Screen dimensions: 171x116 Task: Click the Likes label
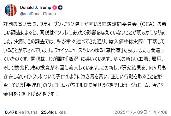click(60, 112)
